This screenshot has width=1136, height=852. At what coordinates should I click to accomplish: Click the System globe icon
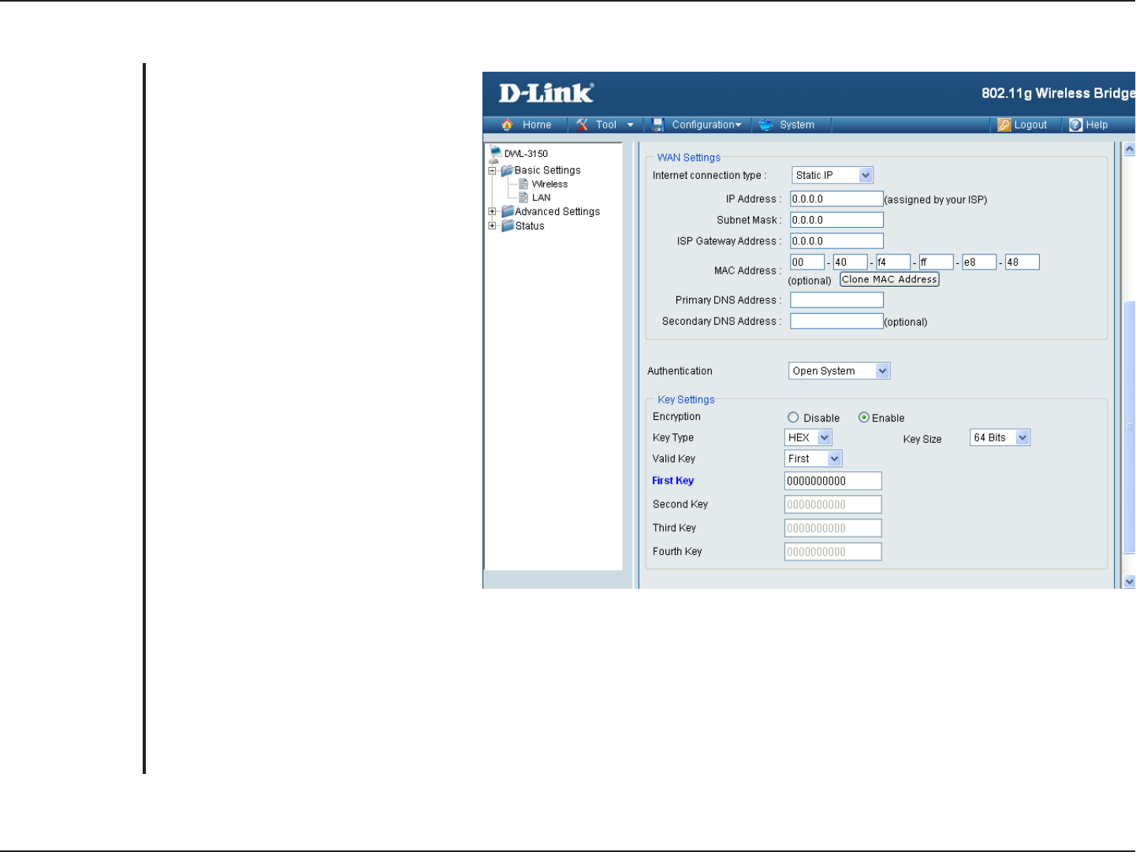tap(765, 125)
